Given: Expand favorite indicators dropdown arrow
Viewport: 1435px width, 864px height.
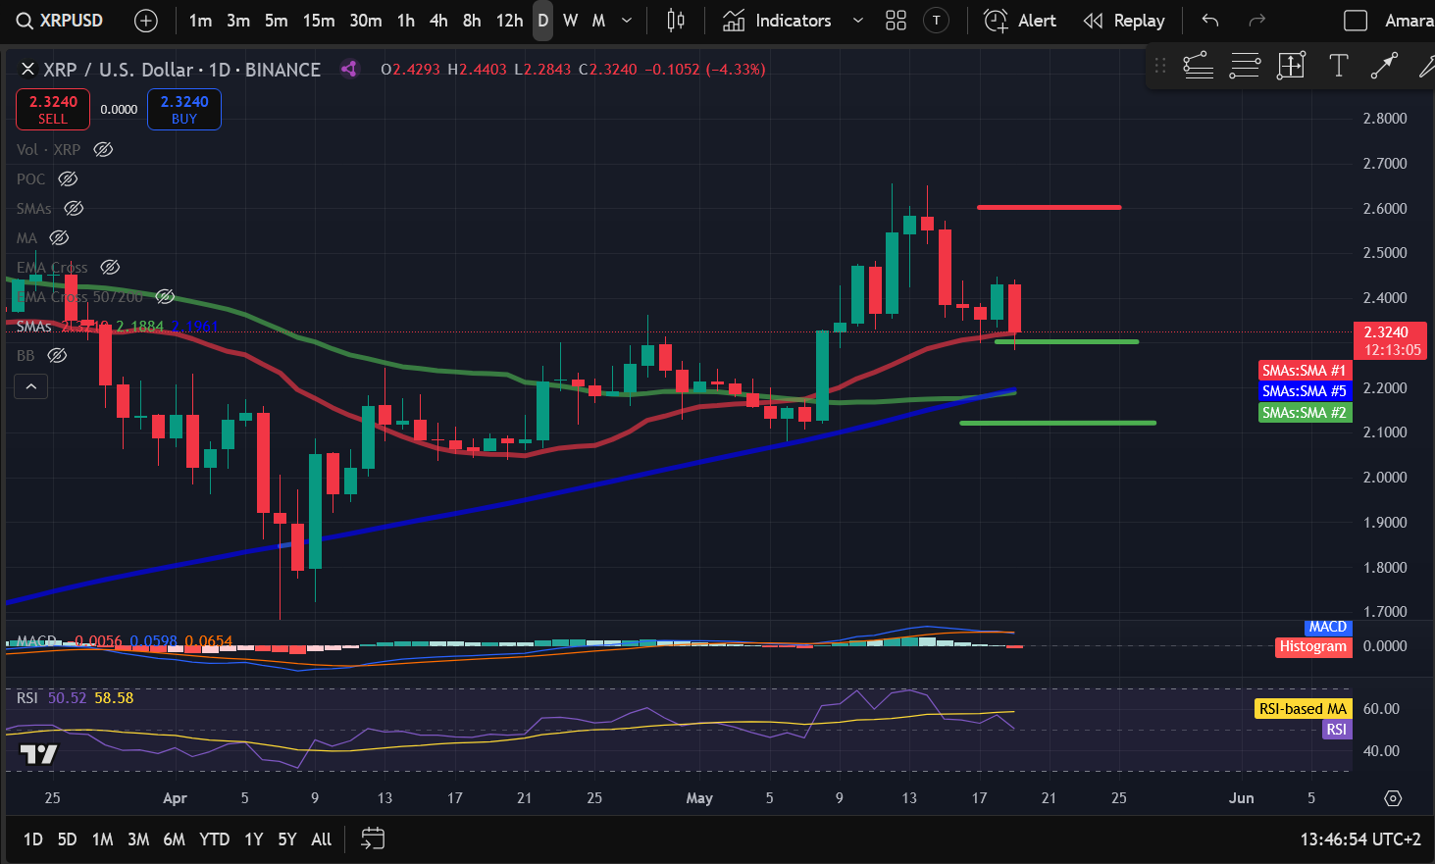Looking at the screenshot, I should coord(858,21).
